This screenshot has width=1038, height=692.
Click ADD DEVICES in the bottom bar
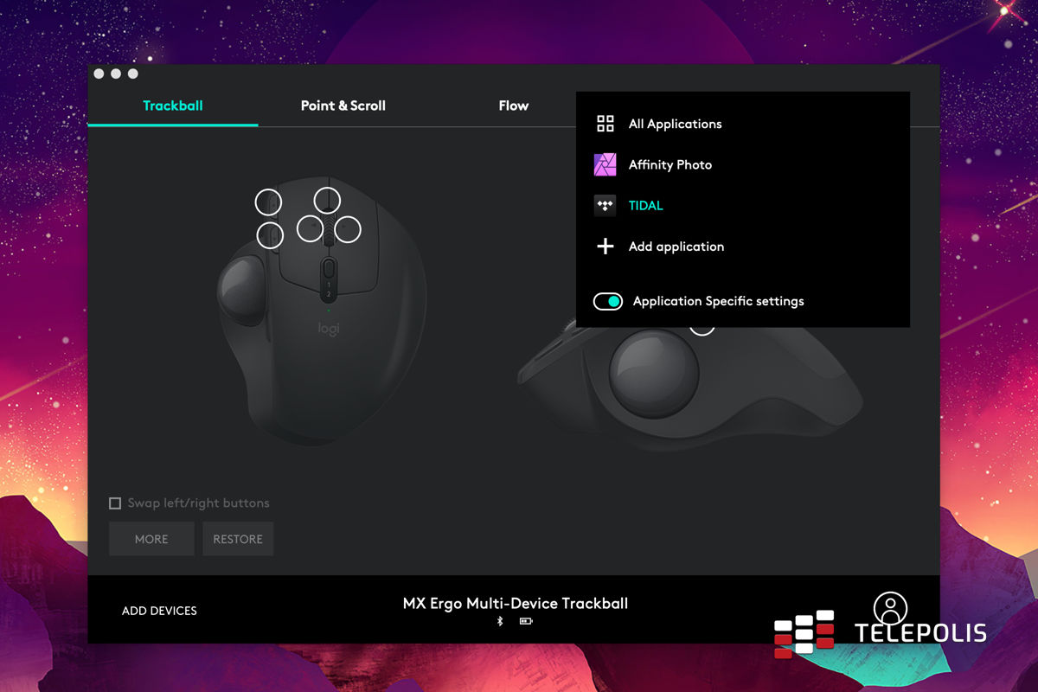[x=159, y=611]
